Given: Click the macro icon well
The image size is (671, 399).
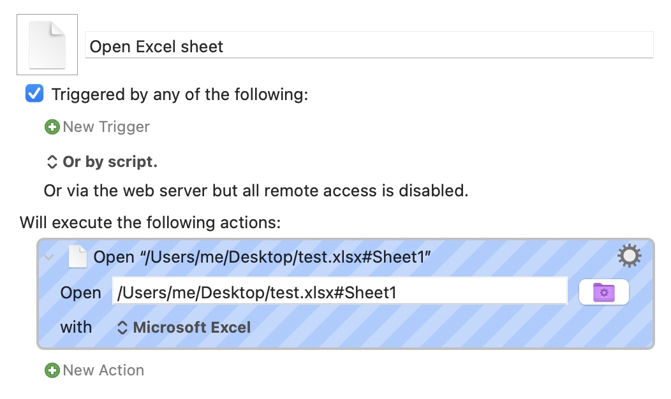Looking at the screenshot, I should click(x=47, y=45).
